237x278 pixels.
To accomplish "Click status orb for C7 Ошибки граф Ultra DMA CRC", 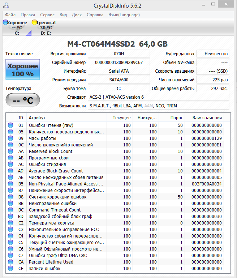I will point(10,255).
